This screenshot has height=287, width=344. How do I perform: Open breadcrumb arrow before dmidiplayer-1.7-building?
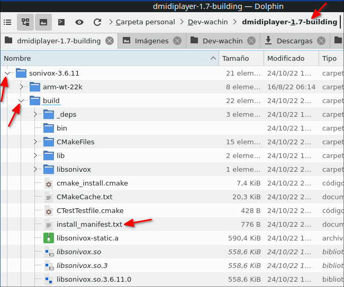pos(235,22)
